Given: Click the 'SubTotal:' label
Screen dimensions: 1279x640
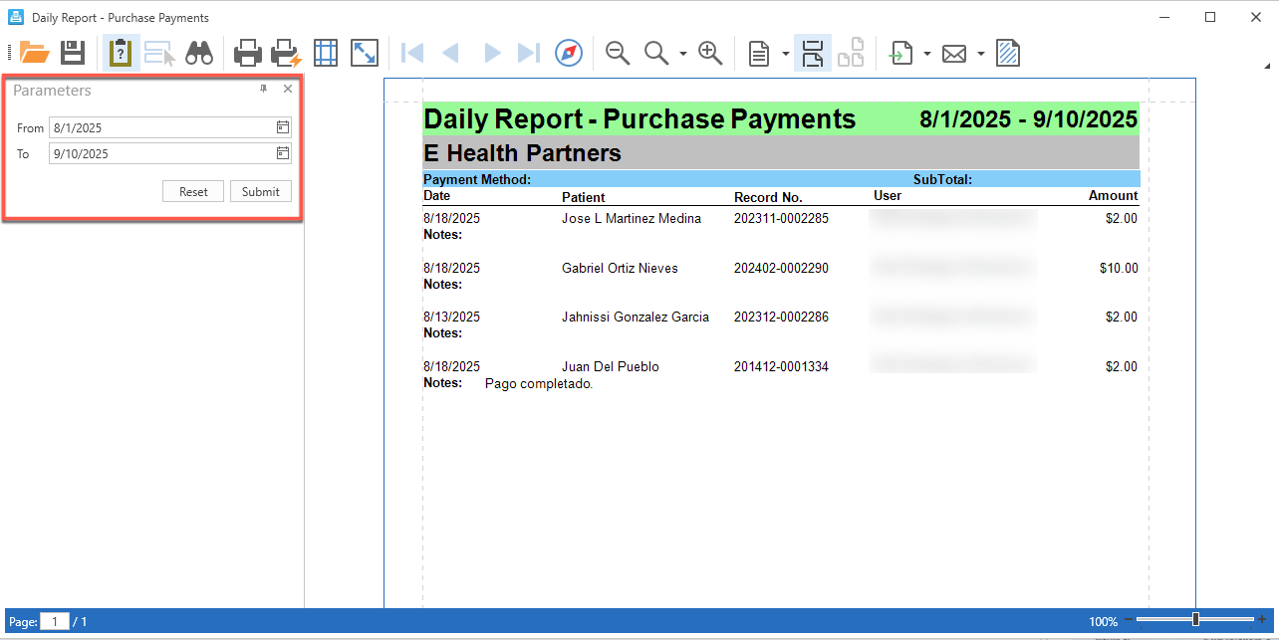Looking at the screenshot, I should [942, 180].
